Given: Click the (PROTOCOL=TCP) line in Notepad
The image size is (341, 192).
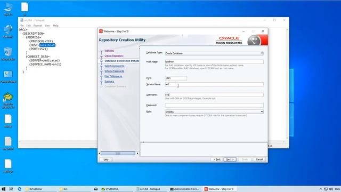Looking at the screenshot, I should [41, 41].
